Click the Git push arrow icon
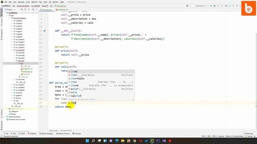 tap(237, 6)
